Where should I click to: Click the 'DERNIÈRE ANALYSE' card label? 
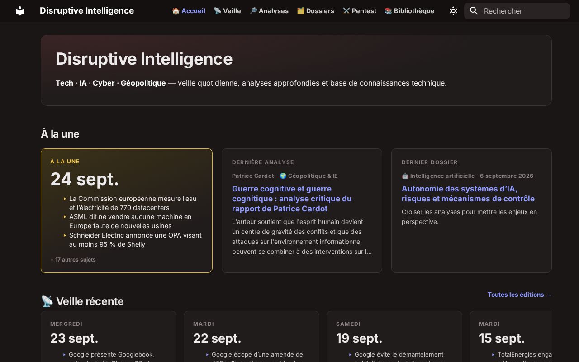coord(263,162)
